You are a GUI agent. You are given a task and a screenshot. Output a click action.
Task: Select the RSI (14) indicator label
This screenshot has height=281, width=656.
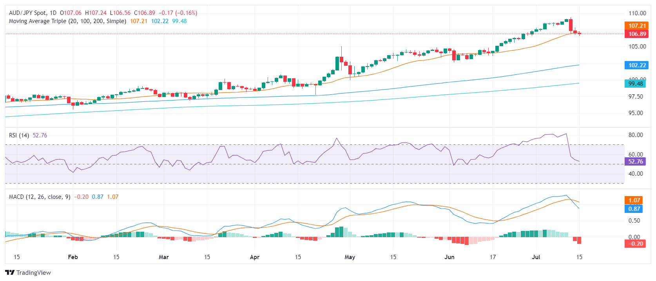pyautogui.click(x=19, y=135)
